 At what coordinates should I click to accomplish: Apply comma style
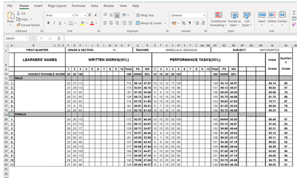click(189, 23)
